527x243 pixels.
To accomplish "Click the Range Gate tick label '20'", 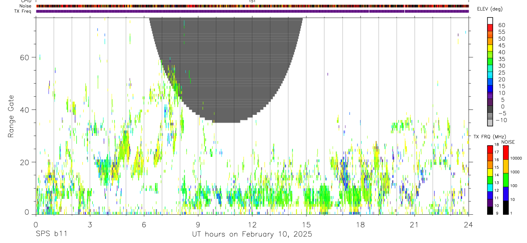I will (25, 162).
